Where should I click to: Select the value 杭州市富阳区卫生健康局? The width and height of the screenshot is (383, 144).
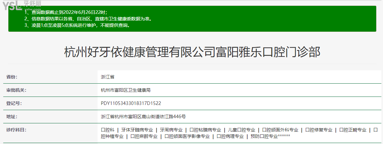click(x=125, y=90)
